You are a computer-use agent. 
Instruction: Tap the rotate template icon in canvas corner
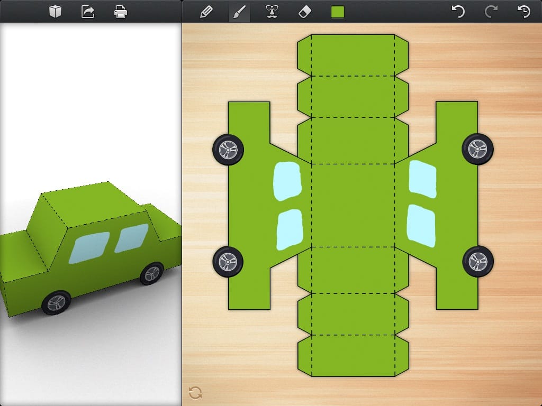[195, 392]
